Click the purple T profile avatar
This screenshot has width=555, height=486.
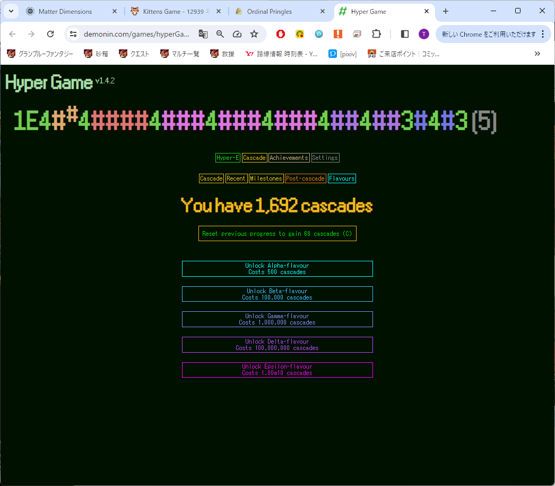[x=423, y=33]
